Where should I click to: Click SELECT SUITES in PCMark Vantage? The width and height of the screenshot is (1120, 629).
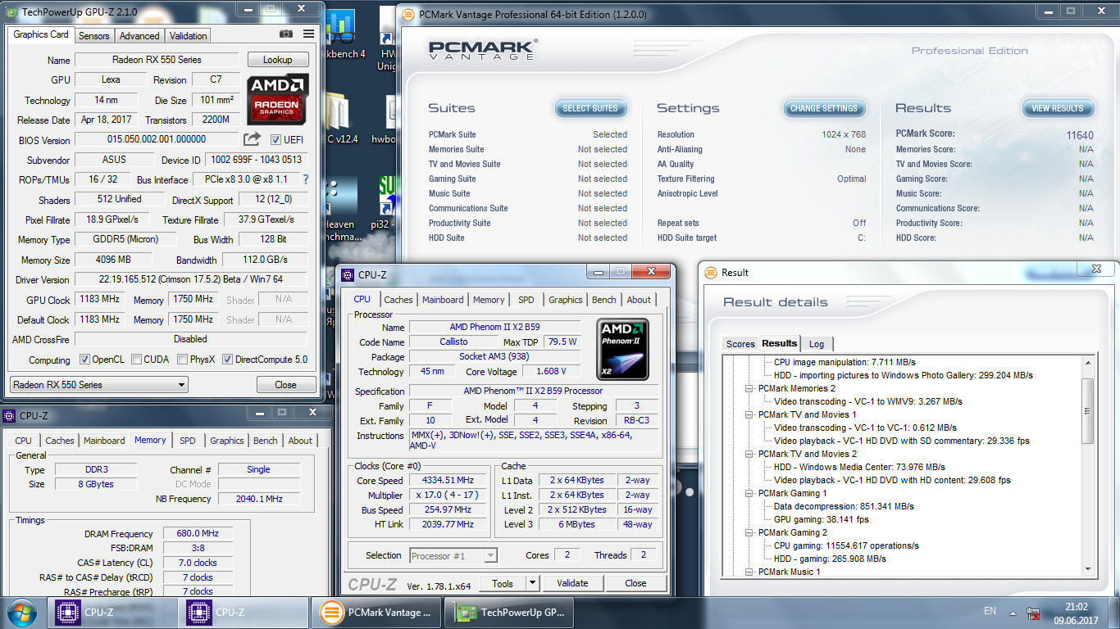coord(590,108)
